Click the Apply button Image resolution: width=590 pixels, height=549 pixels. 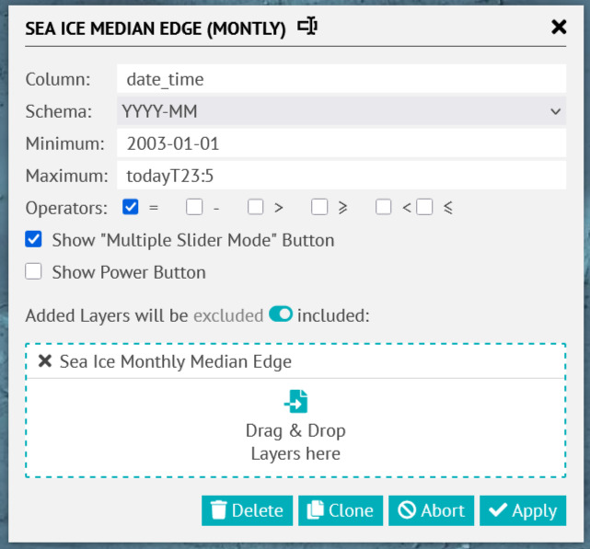pyautogui.click(x=523, y=510)
